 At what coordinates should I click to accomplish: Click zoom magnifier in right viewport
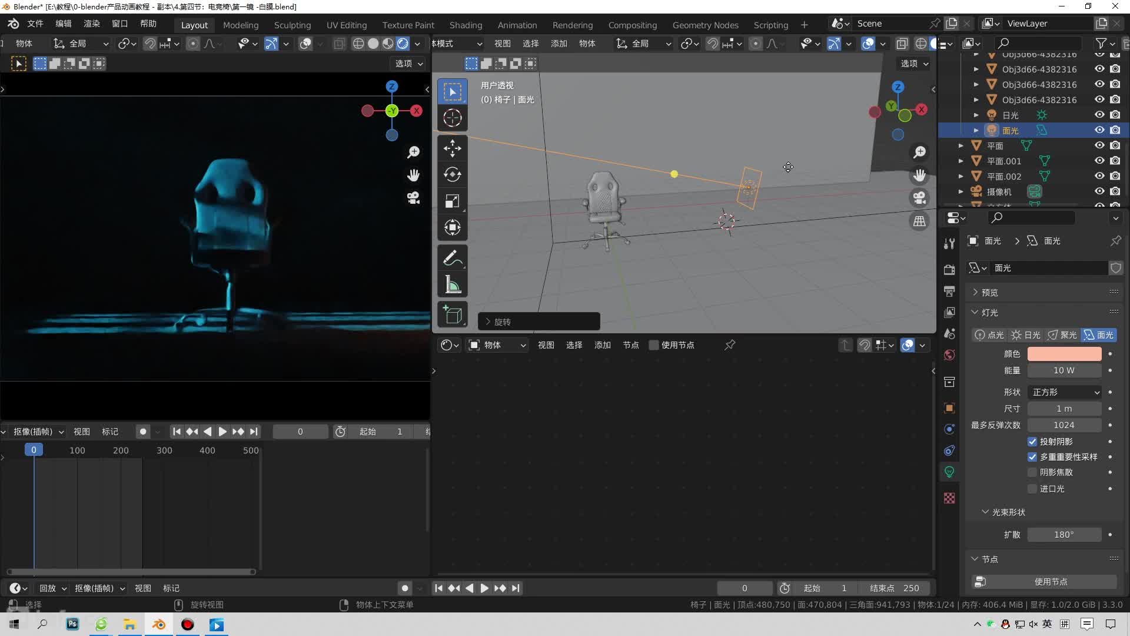click(x=919, y=153)
